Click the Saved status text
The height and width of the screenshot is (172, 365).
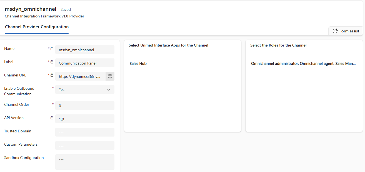coord(66,9)
